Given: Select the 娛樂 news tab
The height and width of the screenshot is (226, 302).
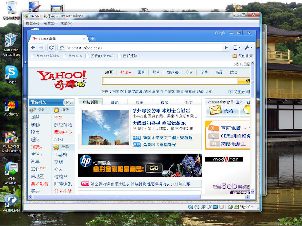Looking at the screenshot, I should click(139, 102).
